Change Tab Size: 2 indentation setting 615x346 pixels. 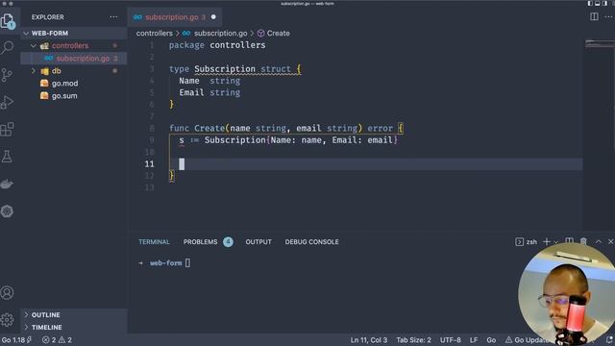pyautogui.click(x=413, y=339)
